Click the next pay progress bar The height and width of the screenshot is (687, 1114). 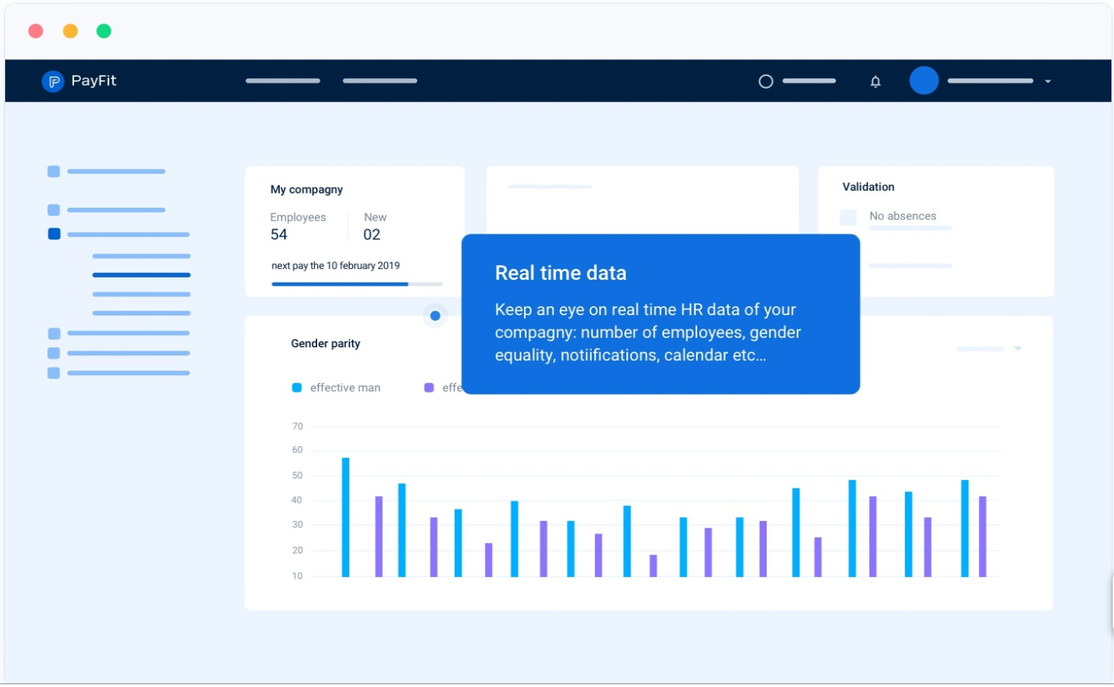[356, 284]
